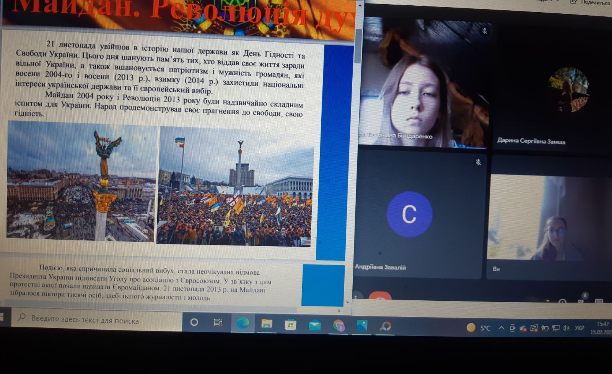Click muted mic icon on Завалій tile
The height and width of the screenshot is (374, 612).
478,162
